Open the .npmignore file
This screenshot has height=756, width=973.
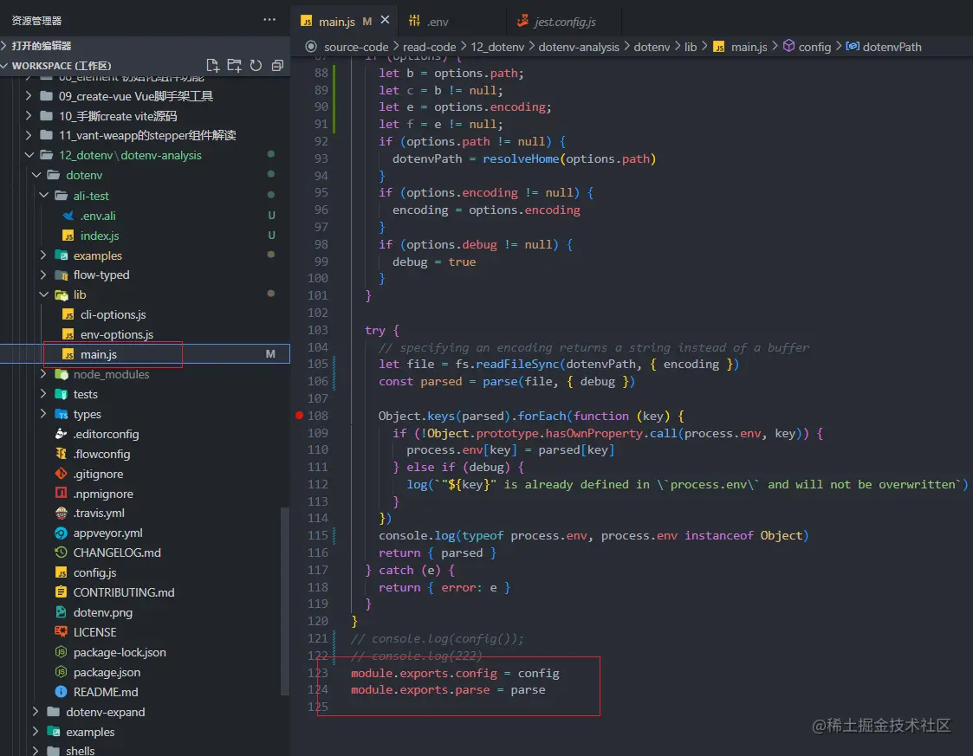[x=103, y=494]
